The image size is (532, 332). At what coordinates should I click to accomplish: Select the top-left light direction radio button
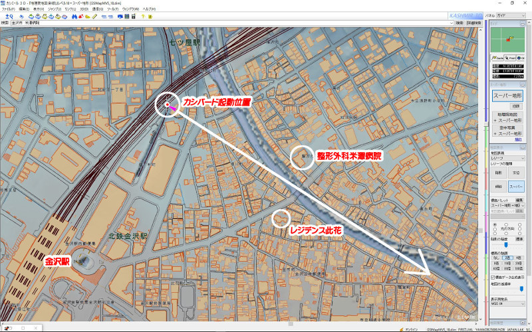[495, 224]
